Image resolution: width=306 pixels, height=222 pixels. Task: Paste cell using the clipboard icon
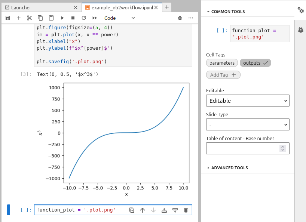51,18
